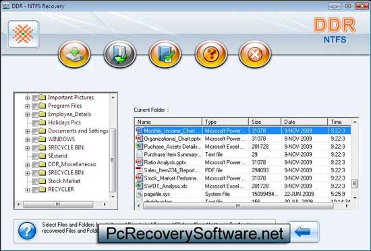Expand the RECYCLER folder tree node
The width and height of the screenshot is (371, 251).
[27, 190]
